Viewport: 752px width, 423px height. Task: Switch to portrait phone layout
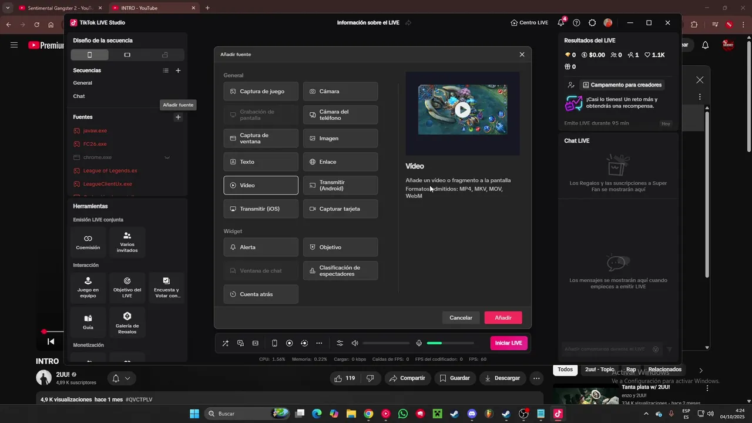coord(89,55)
